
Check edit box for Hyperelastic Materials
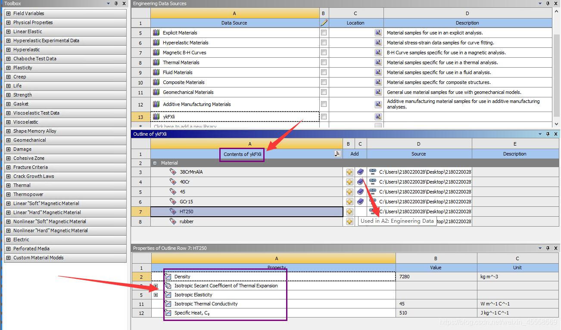coord(324,42)
